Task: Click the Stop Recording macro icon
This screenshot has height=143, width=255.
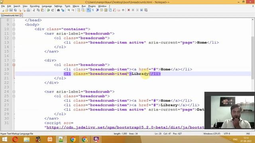Action: [133, 10]
